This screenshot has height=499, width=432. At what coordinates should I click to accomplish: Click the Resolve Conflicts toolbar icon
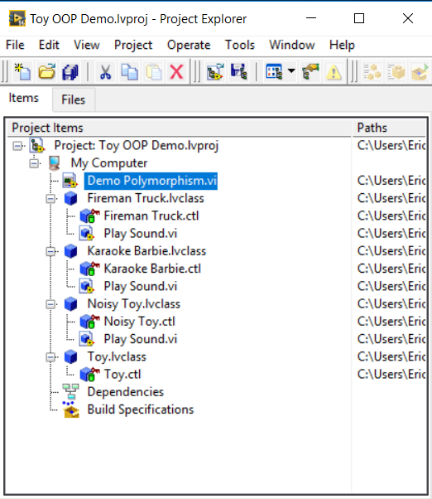coord(310,71)
